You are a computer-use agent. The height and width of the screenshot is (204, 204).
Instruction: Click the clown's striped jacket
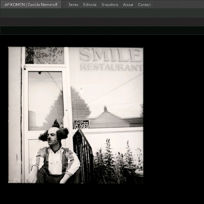(x=55, y=161)
